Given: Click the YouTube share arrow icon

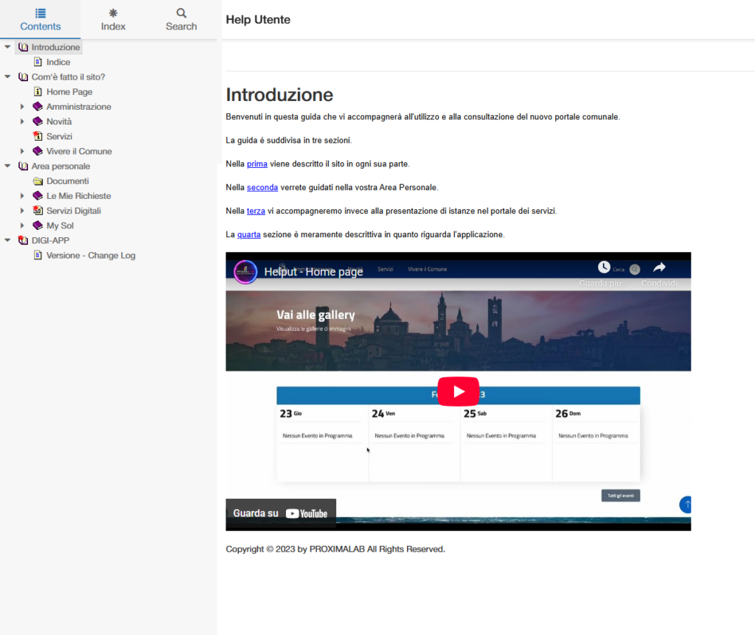Looking at the screenshot, I should tap(659, 268).
